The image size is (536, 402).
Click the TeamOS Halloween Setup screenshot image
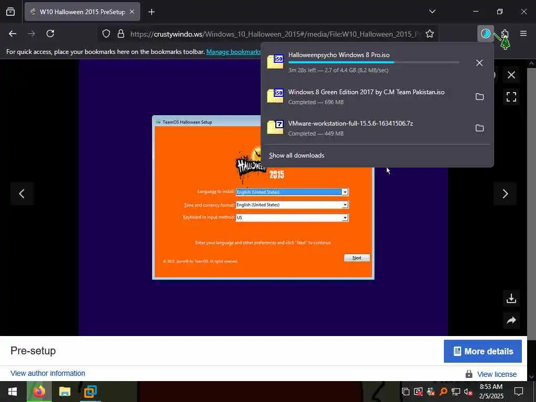263,197
